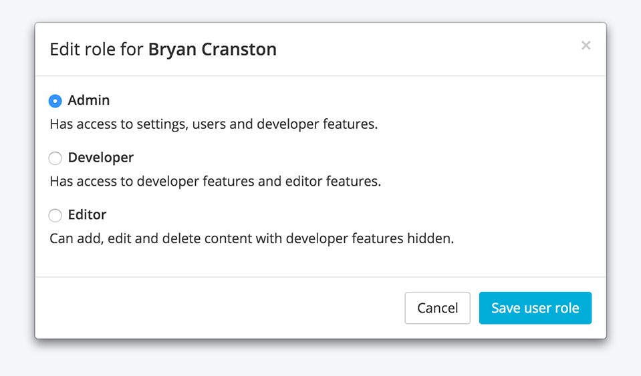Click empty footer area left of Cancel
This screenshot has height=376, width=641.
pos(221,308)
